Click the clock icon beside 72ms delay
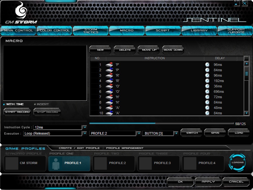Viewport: 253px width, 190px height. pyautogui.click(x=207, y=97)
